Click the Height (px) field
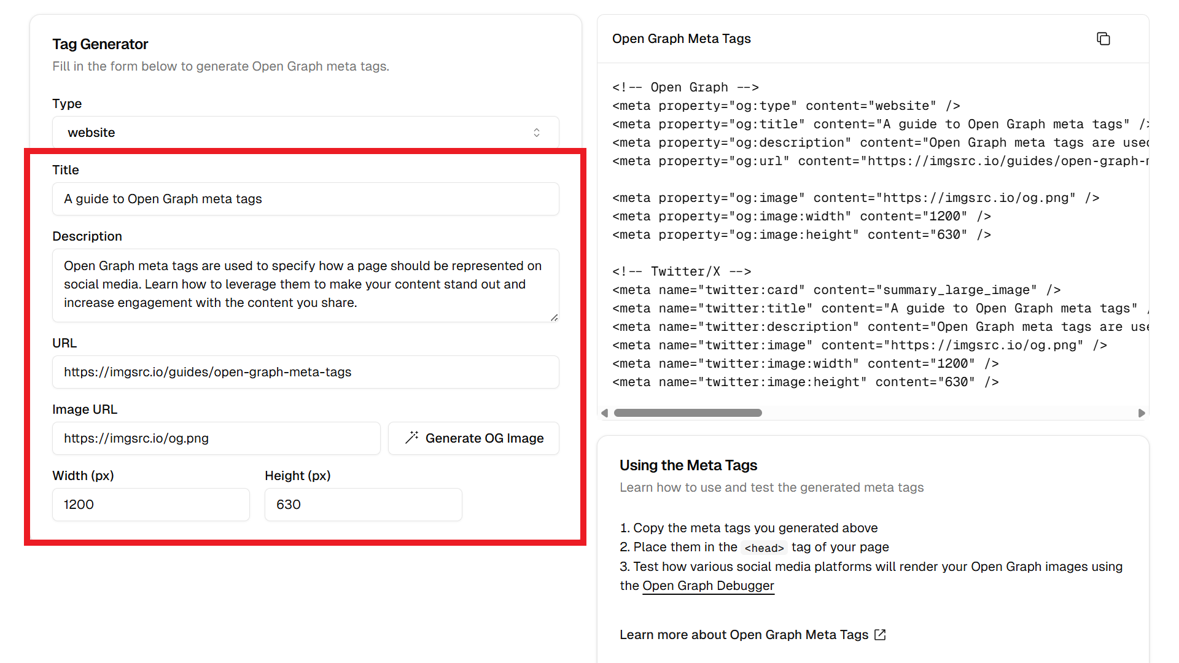1179x663 pixels. click(x=363, y=505)
